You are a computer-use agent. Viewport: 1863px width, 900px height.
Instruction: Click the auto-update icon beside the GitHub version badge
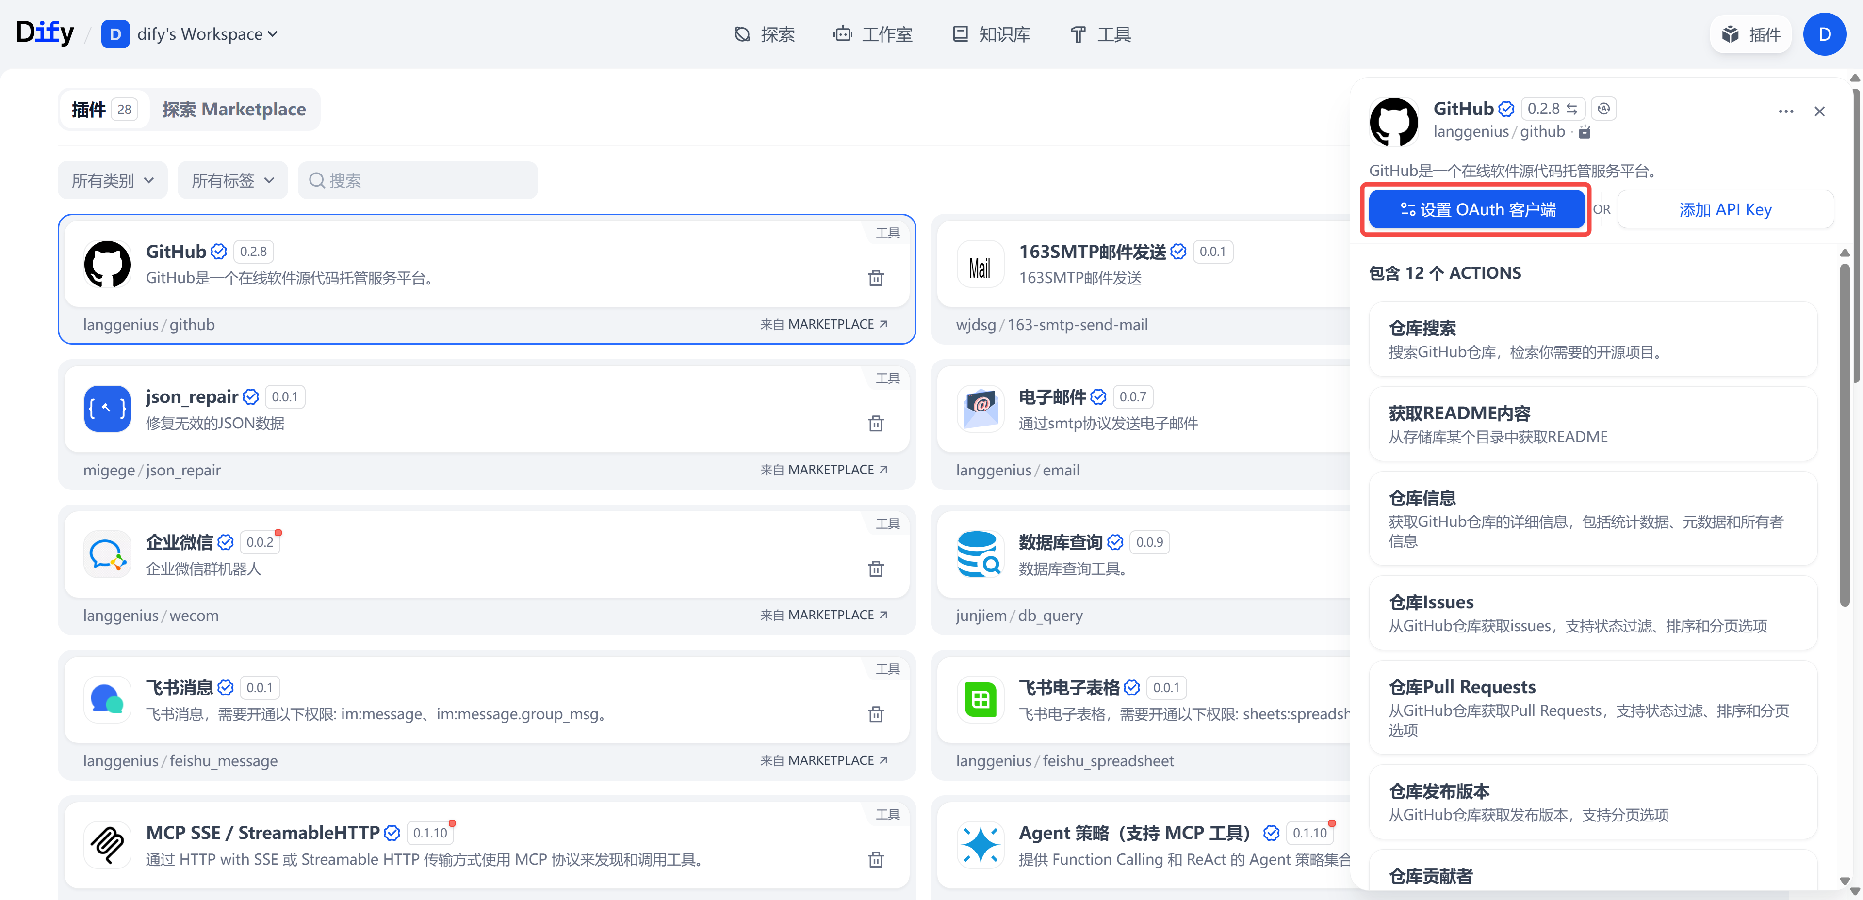pyautogui.click(x=1604, y=109)
